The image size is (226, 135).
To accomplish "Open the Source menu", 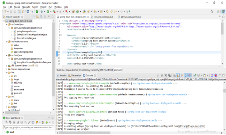I will click(17, 7).
